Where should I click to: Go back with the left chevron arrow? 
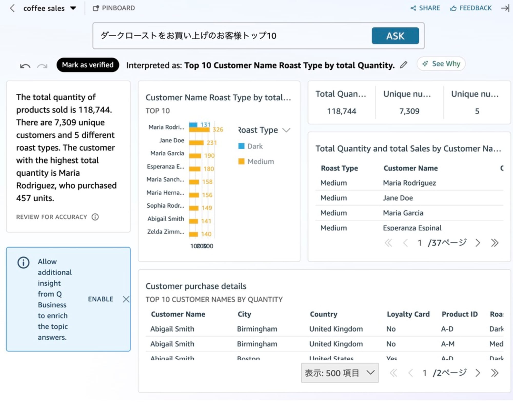[x=12, y=8]
